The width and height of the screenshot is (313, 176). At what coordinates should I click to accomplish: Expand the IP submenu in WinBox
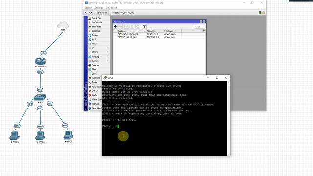point(98,48)
